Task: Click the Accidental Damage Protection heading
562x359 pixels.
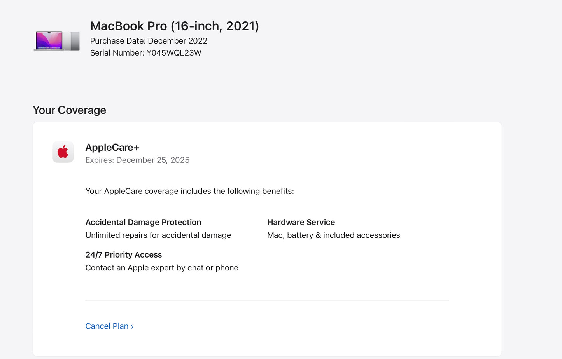Action: pyautogui.click(x=143, y=222)
